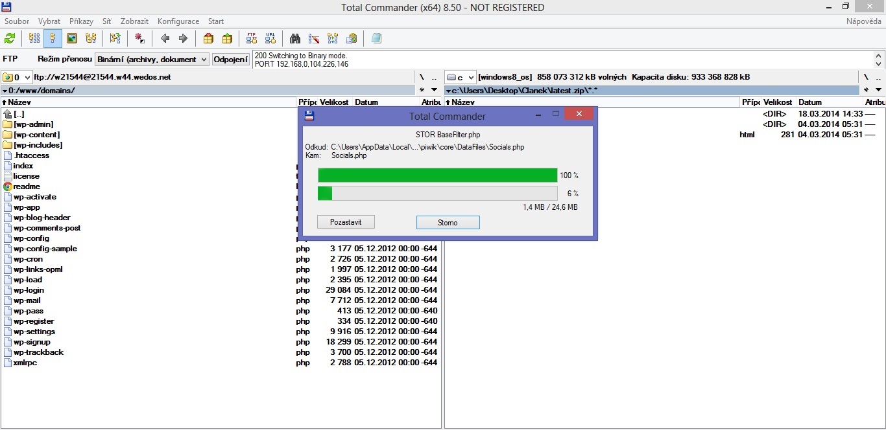This screenshot has height=430, width=886.
Task: Open the Vybrat menu
Action: [49, 21]
